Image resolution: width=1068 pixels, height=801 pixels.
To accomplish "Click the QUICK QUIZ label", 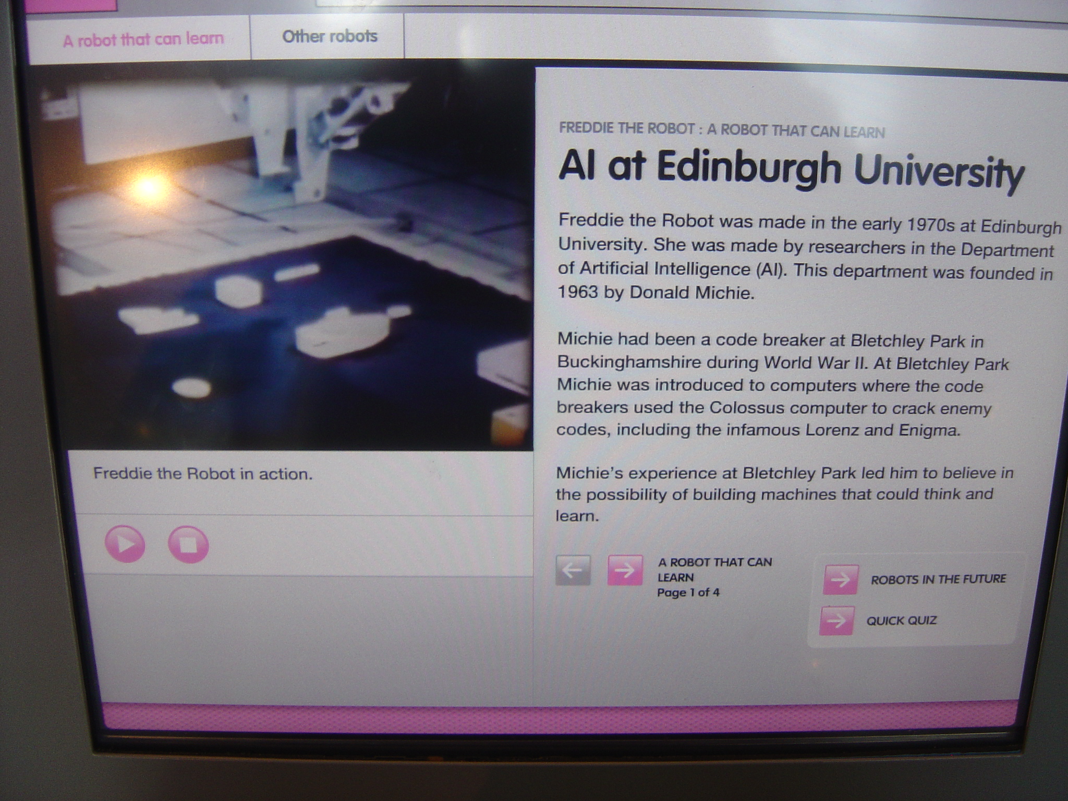I will click(902, 621).
